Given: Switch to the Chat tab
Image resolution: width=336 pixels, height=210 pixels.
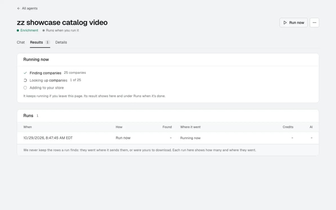Looking at the screenshot, I should (21, 42).
